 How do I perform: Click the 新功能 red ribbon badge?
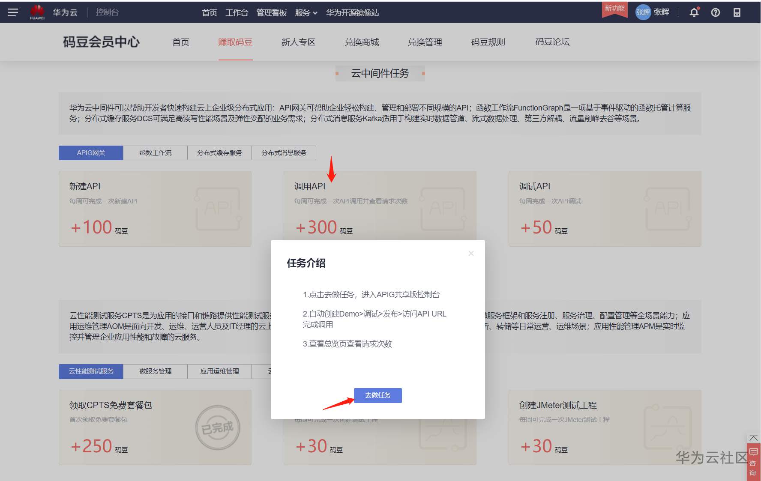tap(614, 9)
